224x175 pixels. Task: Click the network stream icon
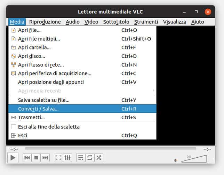(14, 65)
